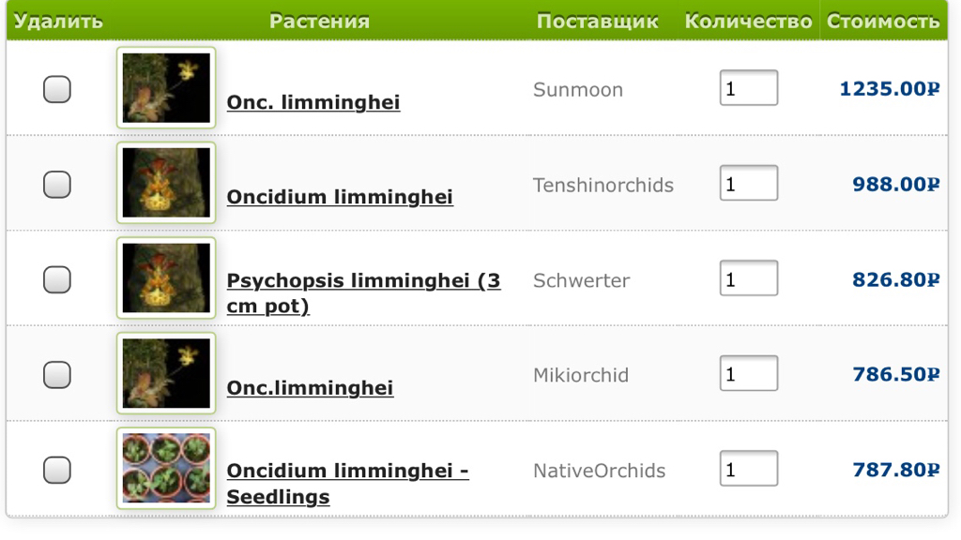Click quantity box in Tenshinorchids row
This screenshot has height=540, width=961.
pyautogui.click(x=749, y=183)
